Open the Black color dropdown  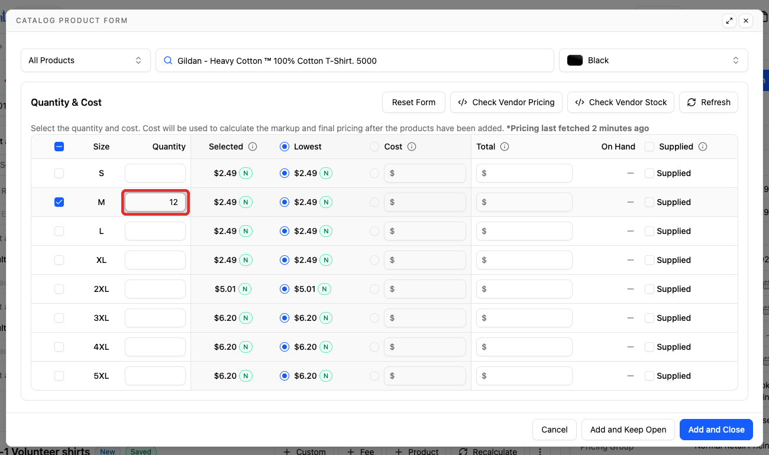coord(654,60)
